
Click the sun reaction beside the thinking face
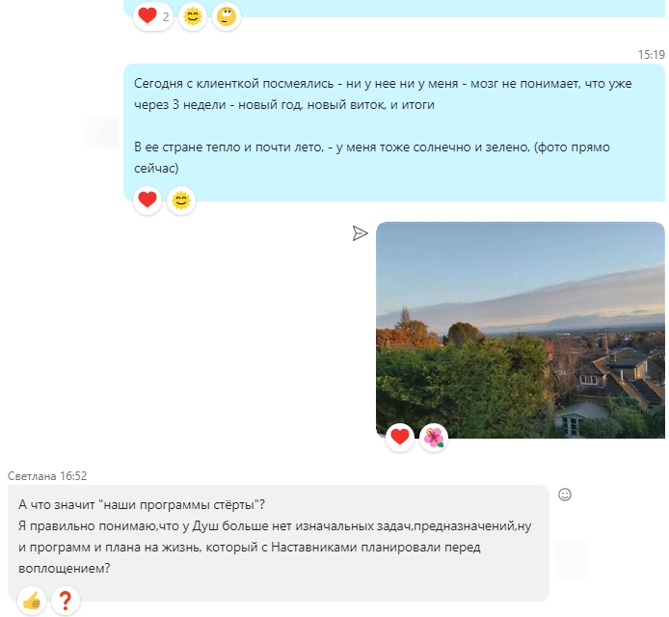click(193, 16)
